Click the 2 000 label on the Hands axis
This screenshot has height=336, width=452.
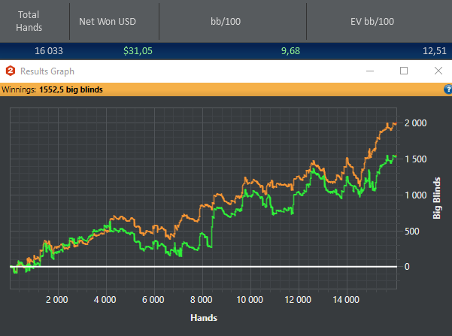57,300
